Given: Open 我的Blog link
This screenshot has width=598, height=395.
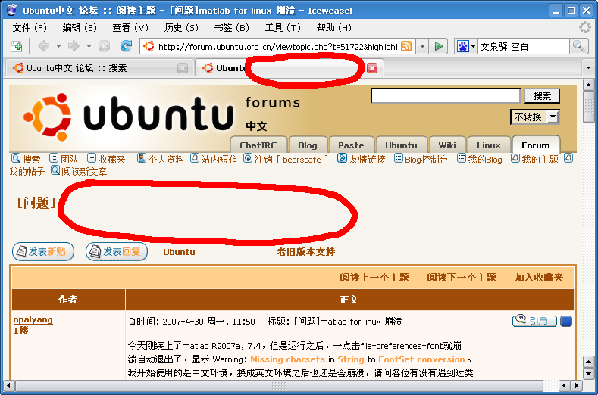Looking at the screenshot, I should pos(480,159).
